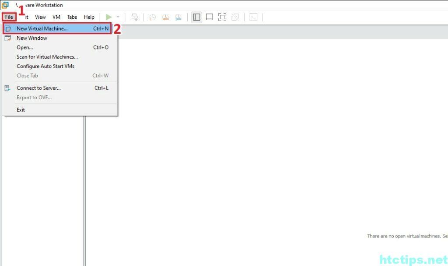Click the VMware Workstation title bar logo

(x=5, y=5)
